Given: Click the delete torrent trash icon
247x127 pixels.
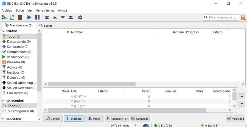Looking at the screenshot, I should click(20, 17).
